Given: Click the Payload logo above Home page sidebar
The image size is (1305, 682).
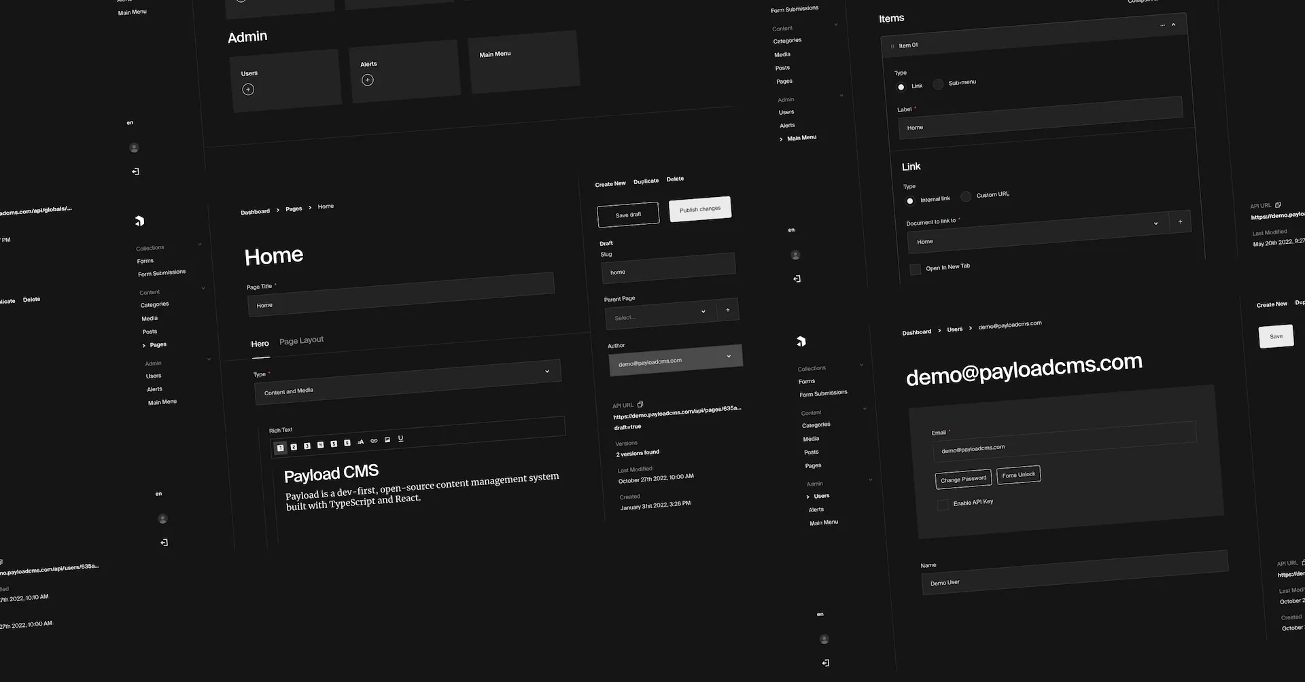Looking at the screenshot, I should (x=139, y=221).
